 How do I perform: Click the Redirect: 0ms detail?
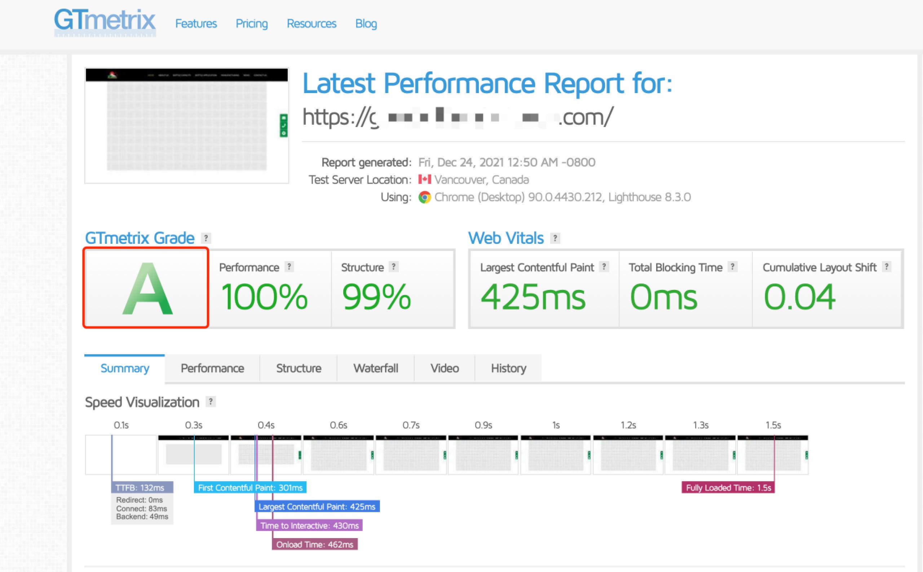click(x=139, y=500)
